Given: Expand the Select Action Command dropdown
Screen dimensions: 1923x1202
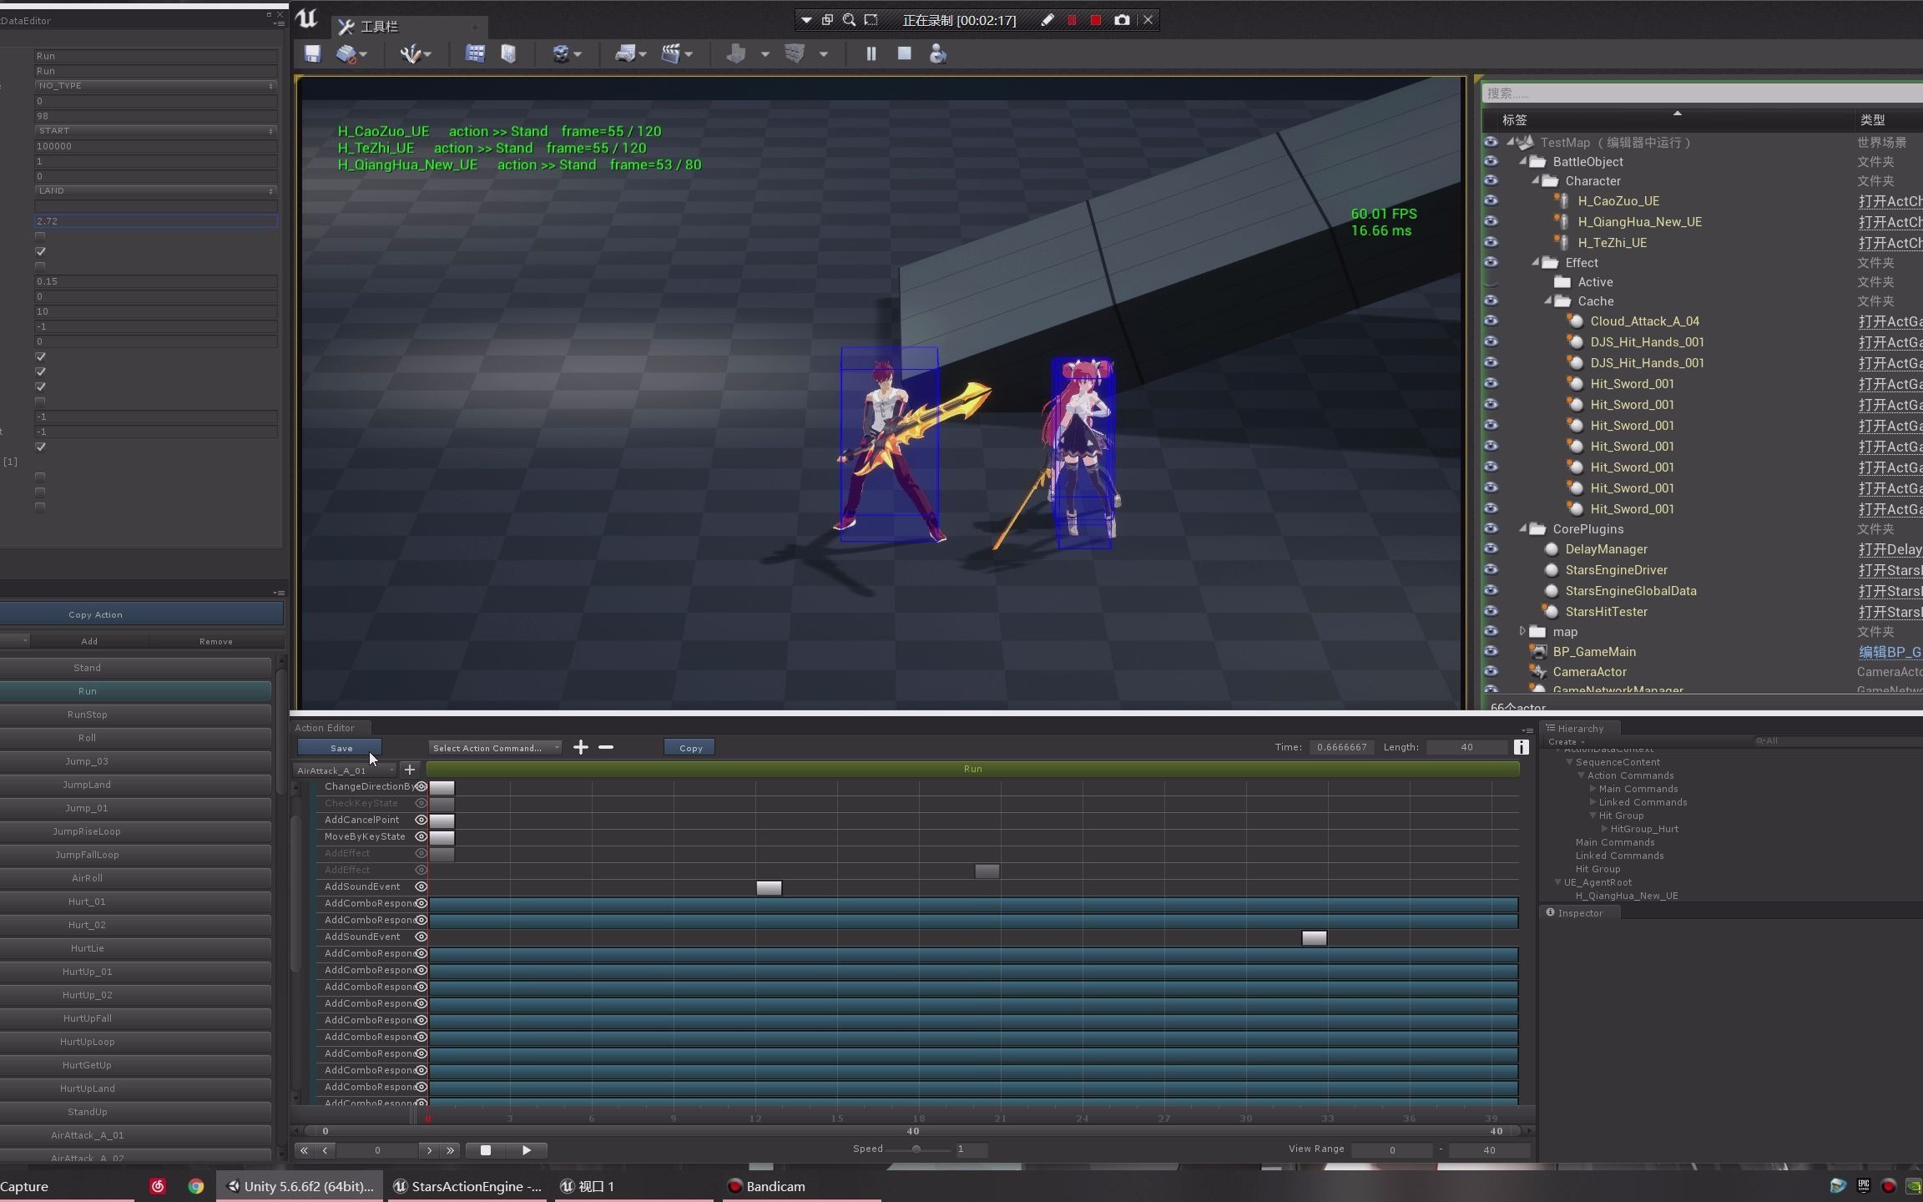Looking at the screenshot, I should tap(494, 747).
